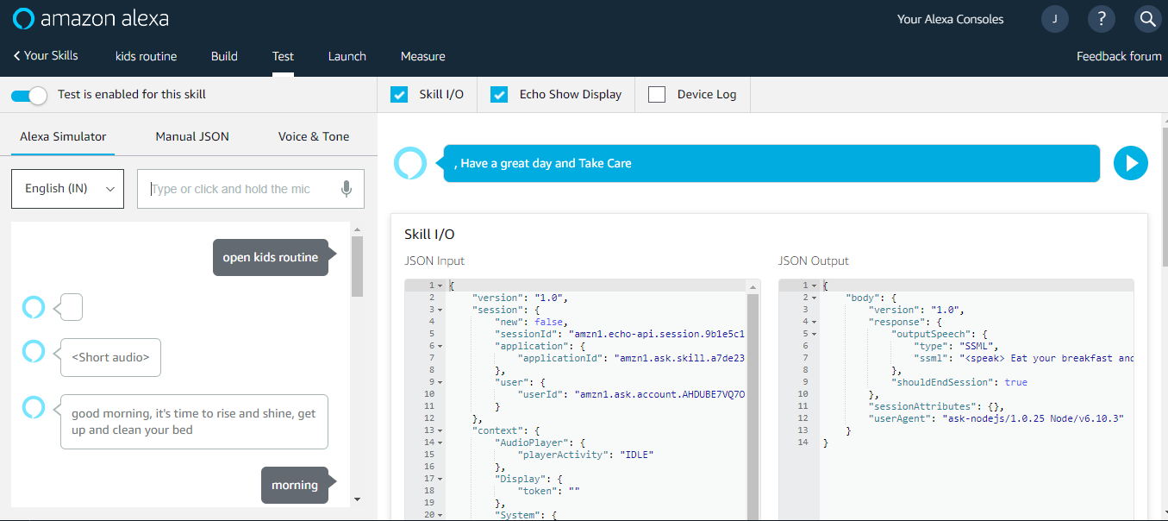Click the empty response bubble

pos(72,306)
